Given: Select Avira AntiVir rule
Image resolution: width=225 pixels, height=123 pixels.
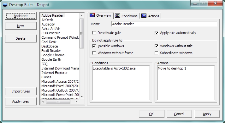Looking at the screenshot, I should pos(51,29).
